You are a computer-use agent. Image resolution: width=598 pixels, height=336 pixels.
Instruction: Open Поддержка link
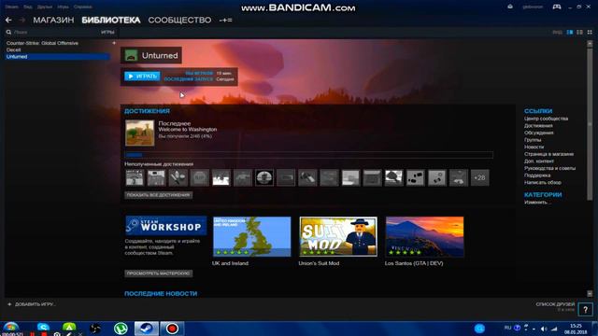click(537, 175)
